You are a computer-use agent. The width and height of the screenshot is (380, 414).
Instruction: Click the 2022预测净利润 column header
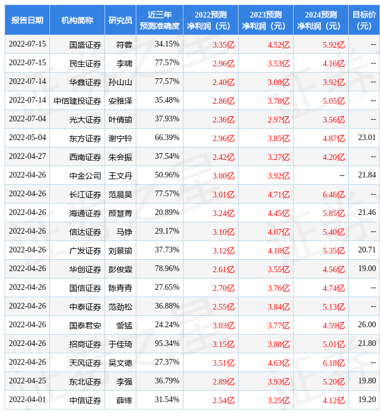click(211, 20)
